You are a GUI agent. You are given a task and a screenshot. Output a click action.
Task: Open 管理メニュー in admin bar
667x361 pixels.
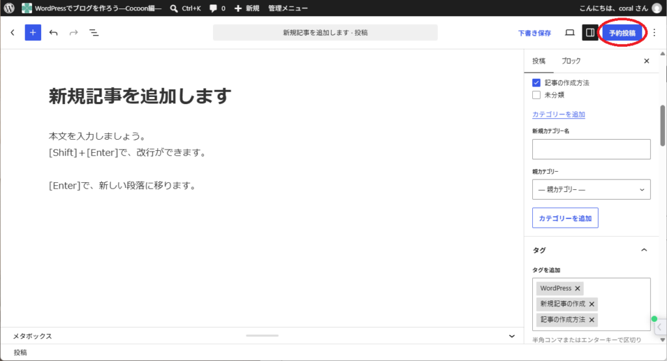click(x=288, y=8)
